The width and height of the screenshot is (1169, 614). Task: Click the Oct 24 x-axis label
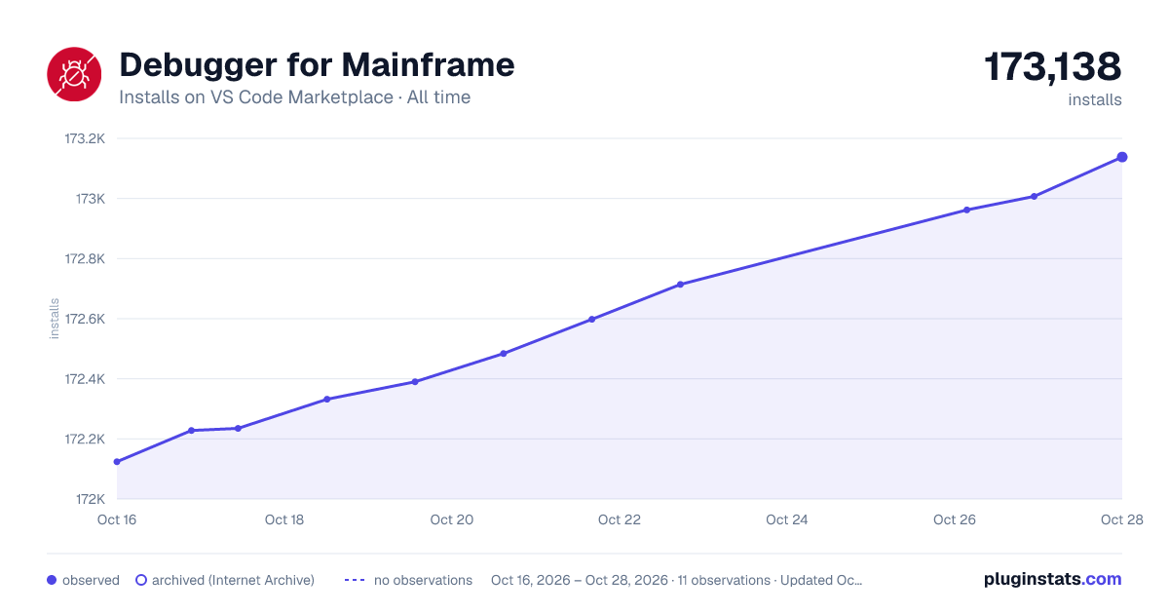787,519
